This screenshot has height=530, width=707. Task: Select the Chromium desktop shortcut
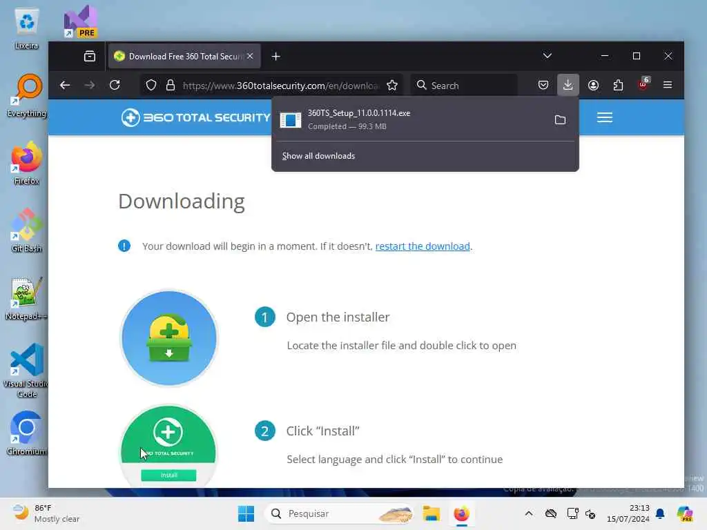[27, 433]
